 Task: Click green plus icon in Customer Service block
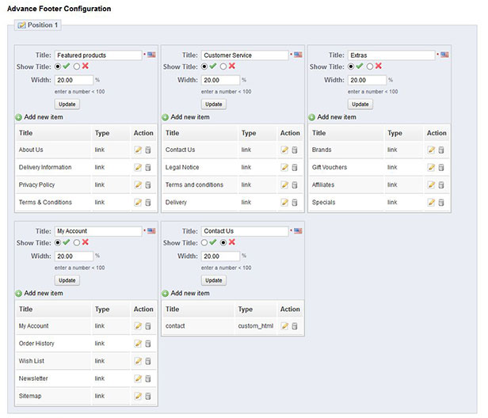click(165, 117)
